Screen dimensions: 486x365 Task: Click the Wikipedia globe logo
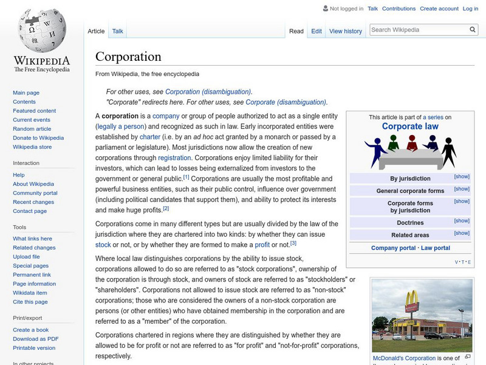(42, 30)
